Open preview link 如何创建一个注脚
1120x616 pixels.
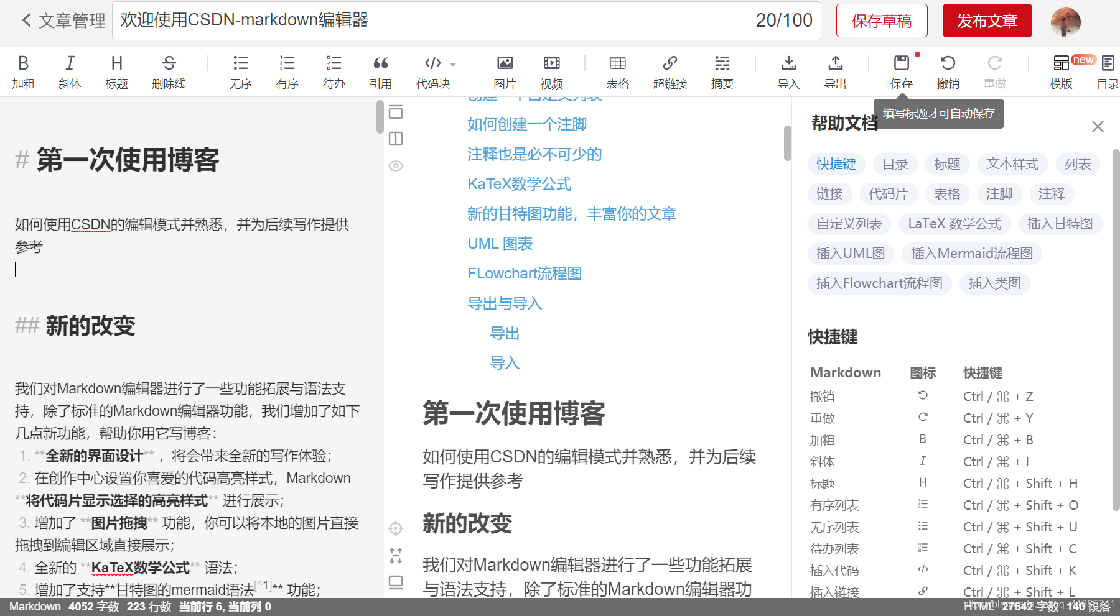(x=527, y=124)
